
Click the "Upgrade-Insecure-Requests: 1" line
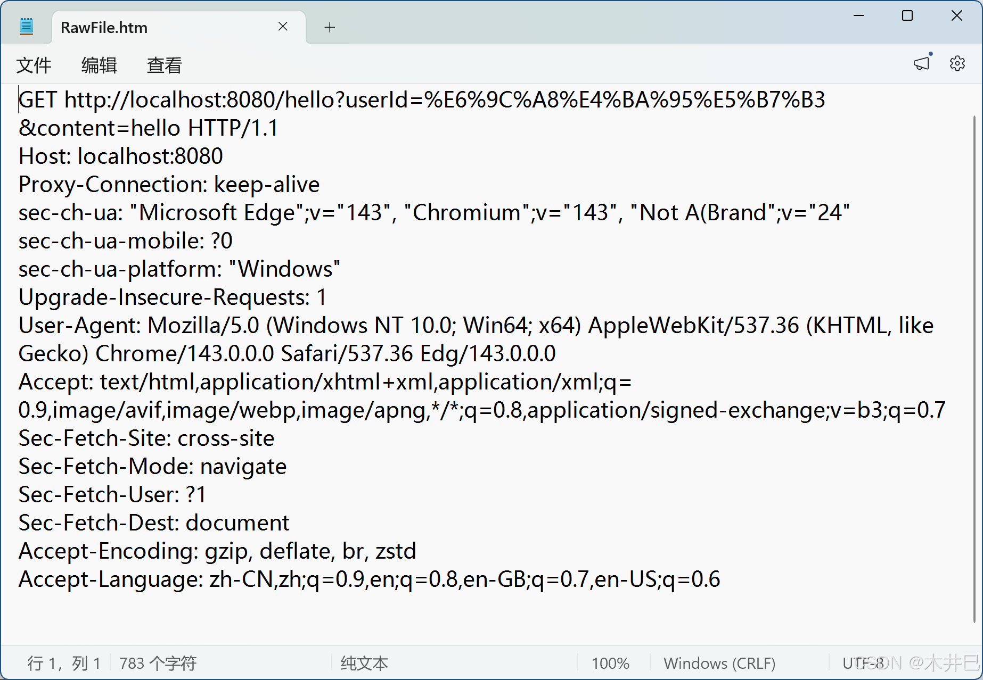click(x=173, y=298)
